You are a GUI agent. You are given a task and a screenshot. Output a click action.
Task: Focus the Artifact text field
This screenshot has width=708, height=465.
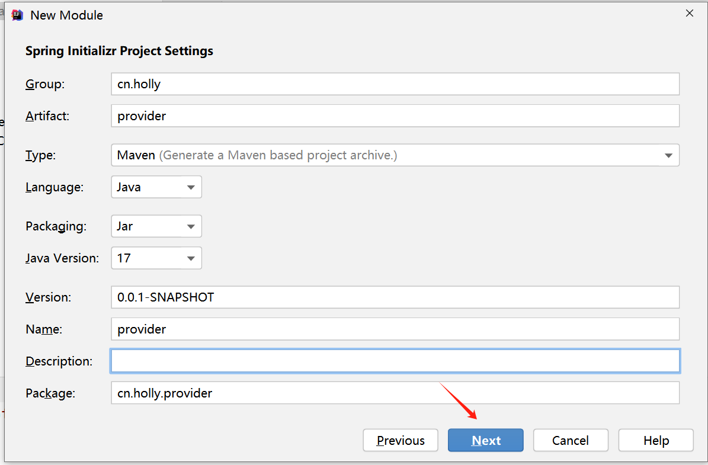[395, 116]
